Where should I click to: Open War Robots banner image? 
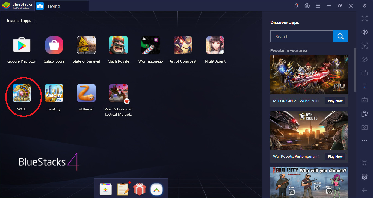[309, 131]
